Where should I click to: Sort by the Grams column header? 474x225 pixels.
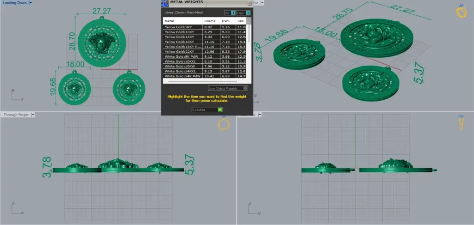211,21
